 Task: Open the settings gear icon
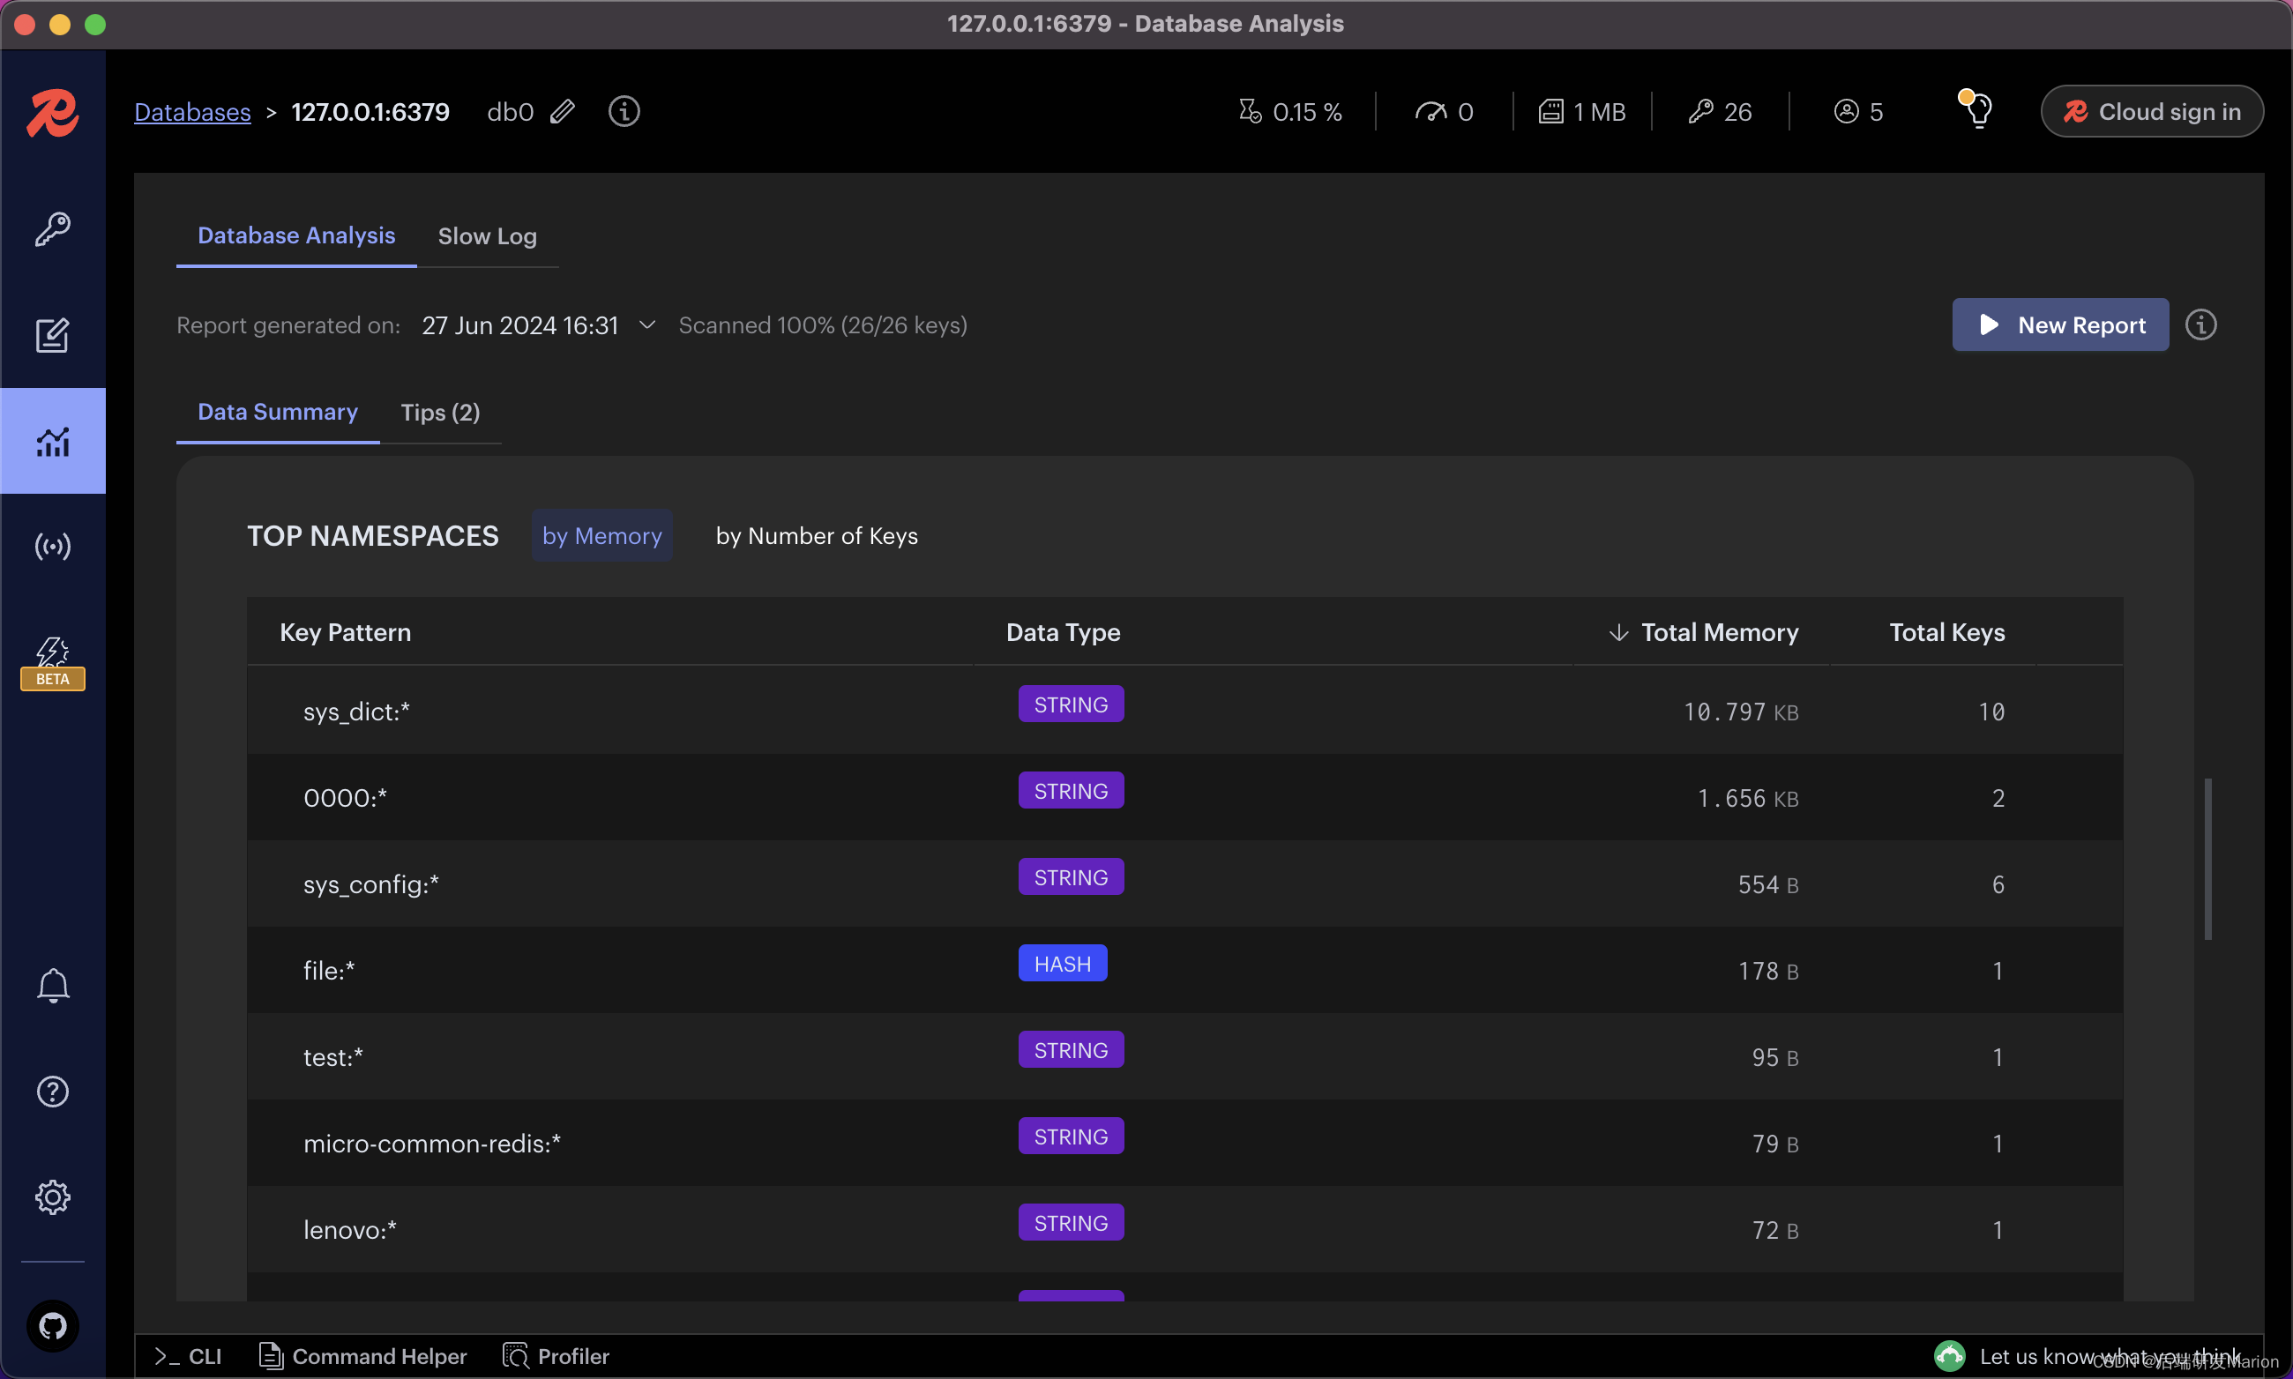coord(52,1196)
